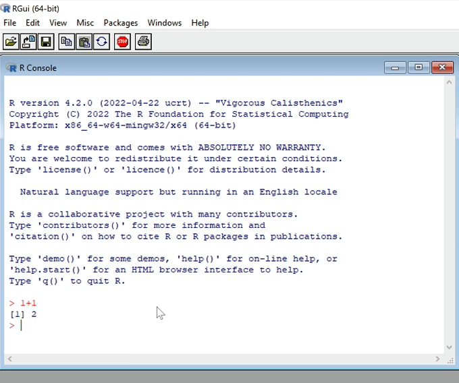Open script with the folder icon
Image resolution: width=459 pixels, height=383 pixels.
(11, 42)
